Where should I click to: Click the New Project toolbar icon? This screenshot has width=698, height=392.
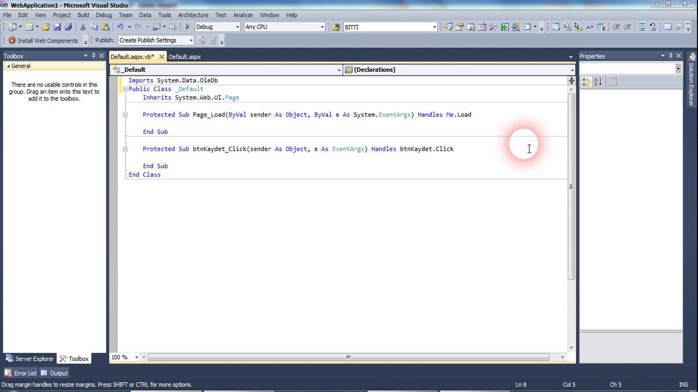pyautogui.click(x=11, y=27)
